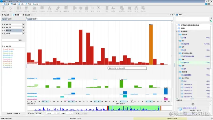Open the dropdown arrow next to the delete button
213x120 pixels.
[19, 113]
